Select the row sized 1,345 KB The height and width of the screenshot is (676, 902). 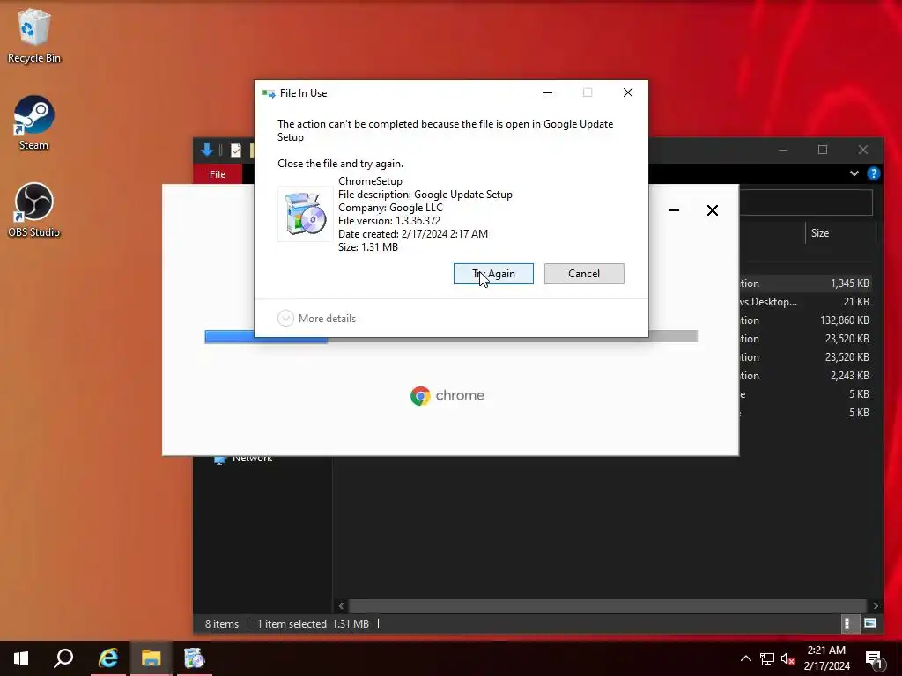tap(805, 283)
